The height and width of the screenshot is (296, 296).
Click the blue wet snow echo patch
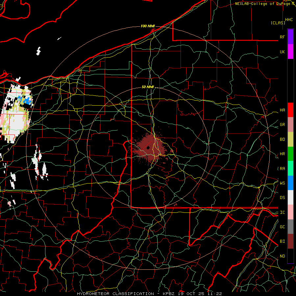click(x=25, y=100)
